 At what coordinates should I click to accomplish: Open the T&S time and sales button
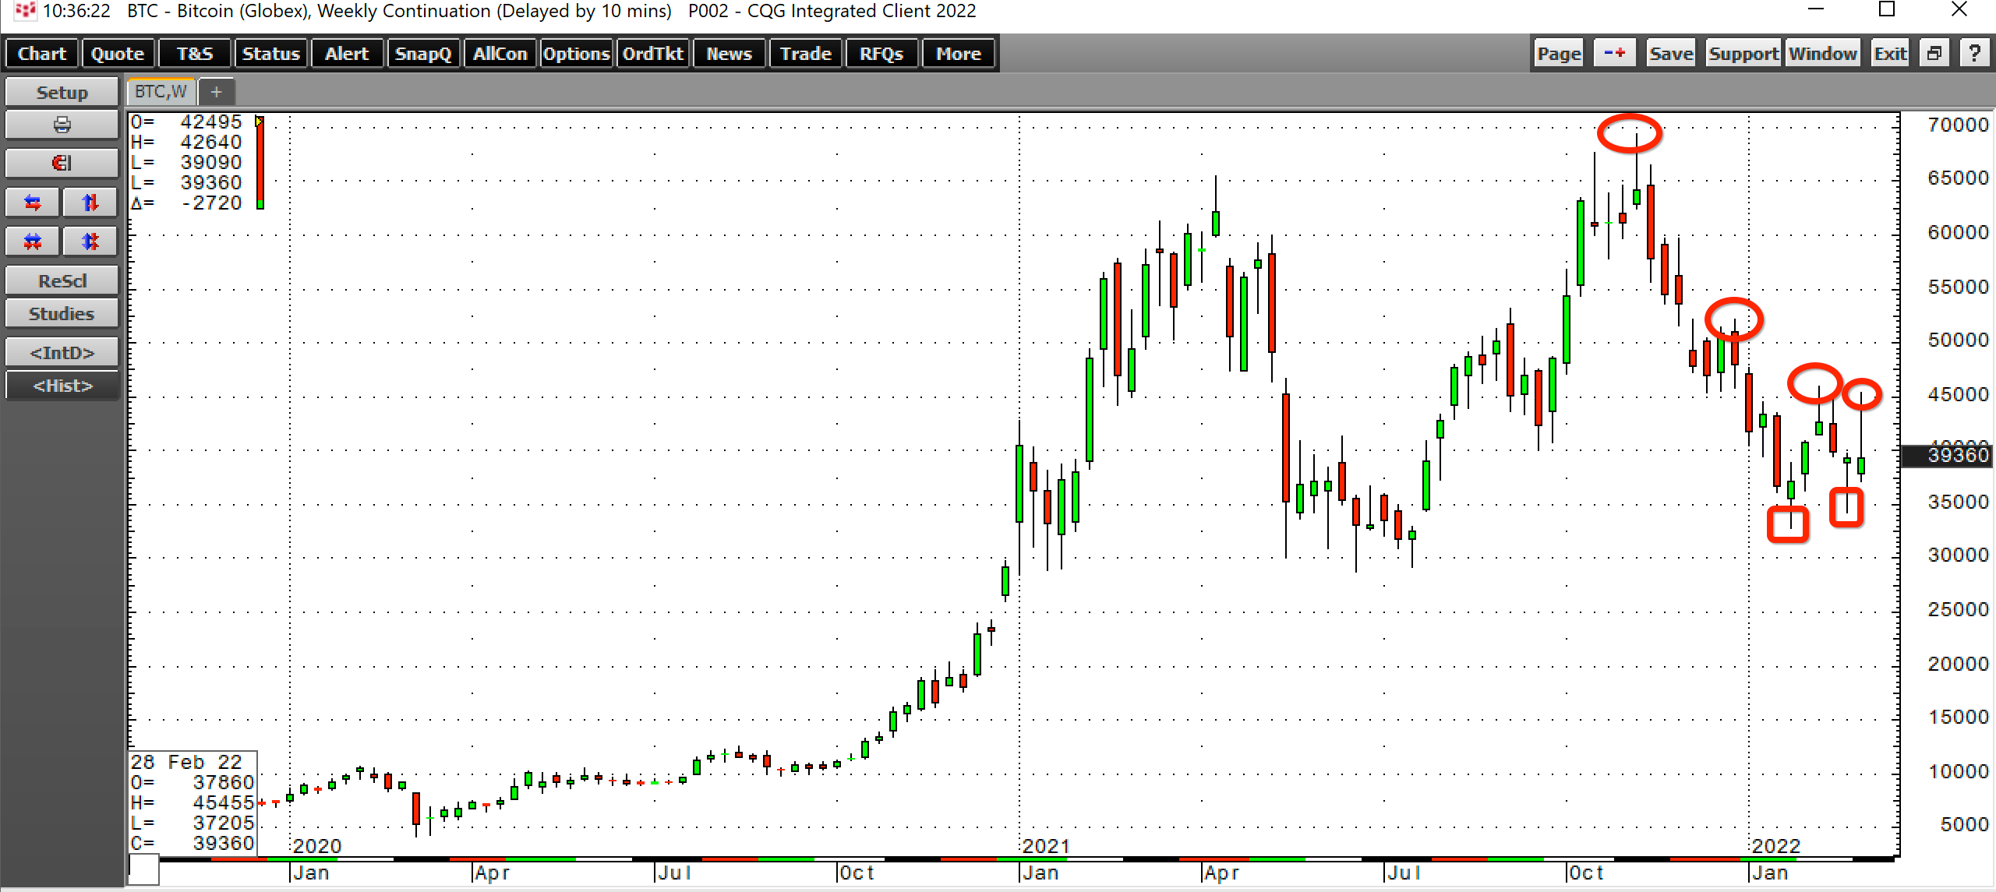pyautogui.click(x=194, y=54)
